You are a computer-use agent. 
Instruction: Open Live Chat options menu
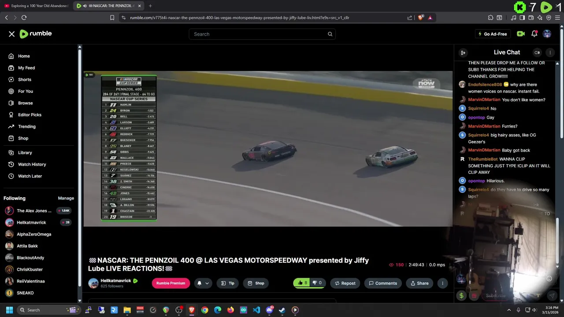550,52
